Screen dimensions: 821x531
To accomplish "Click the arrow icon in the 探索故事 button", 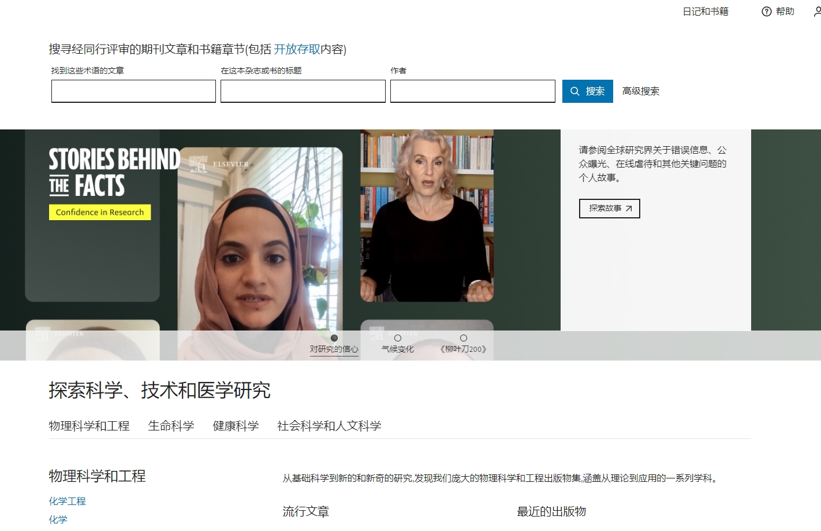I will pos(629,209).
